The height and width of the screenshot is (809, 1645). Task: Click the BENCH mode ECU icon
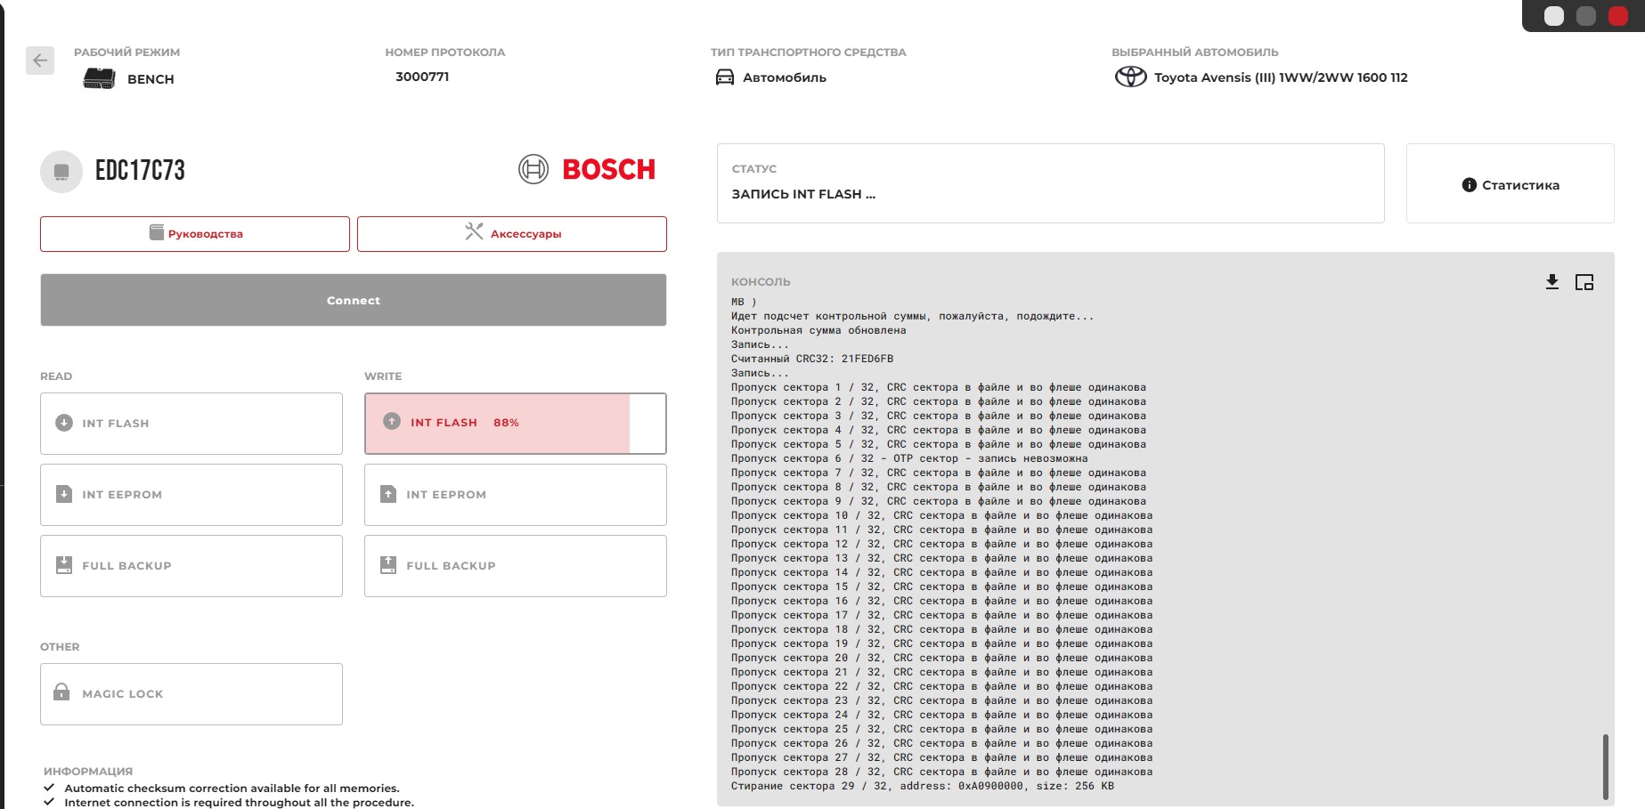coord(99,78)
